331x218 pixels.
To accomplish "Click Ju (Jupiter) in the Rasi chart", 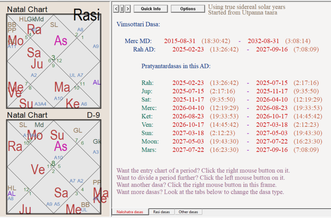I will point(37,64).
